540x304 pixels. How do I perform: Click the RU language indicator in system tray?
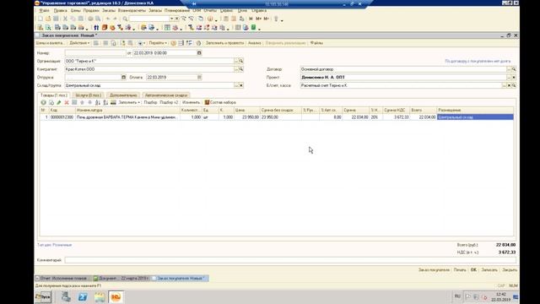(x=457, y=296)
